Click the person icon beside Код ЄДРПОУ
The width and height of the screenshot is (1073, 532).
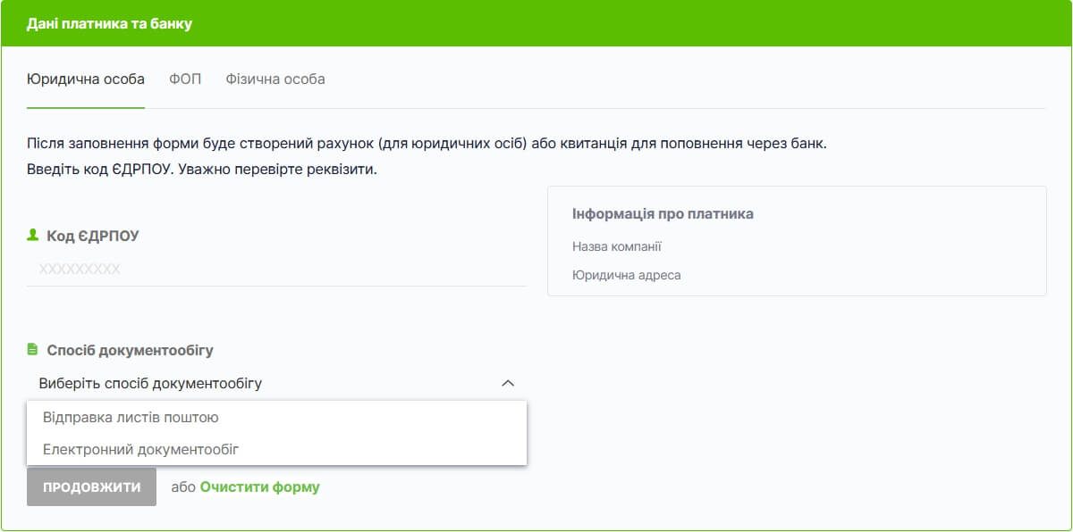(x=33, y=235)
